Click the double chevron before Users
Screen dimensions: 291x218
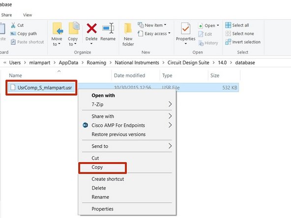pos(5,63)
